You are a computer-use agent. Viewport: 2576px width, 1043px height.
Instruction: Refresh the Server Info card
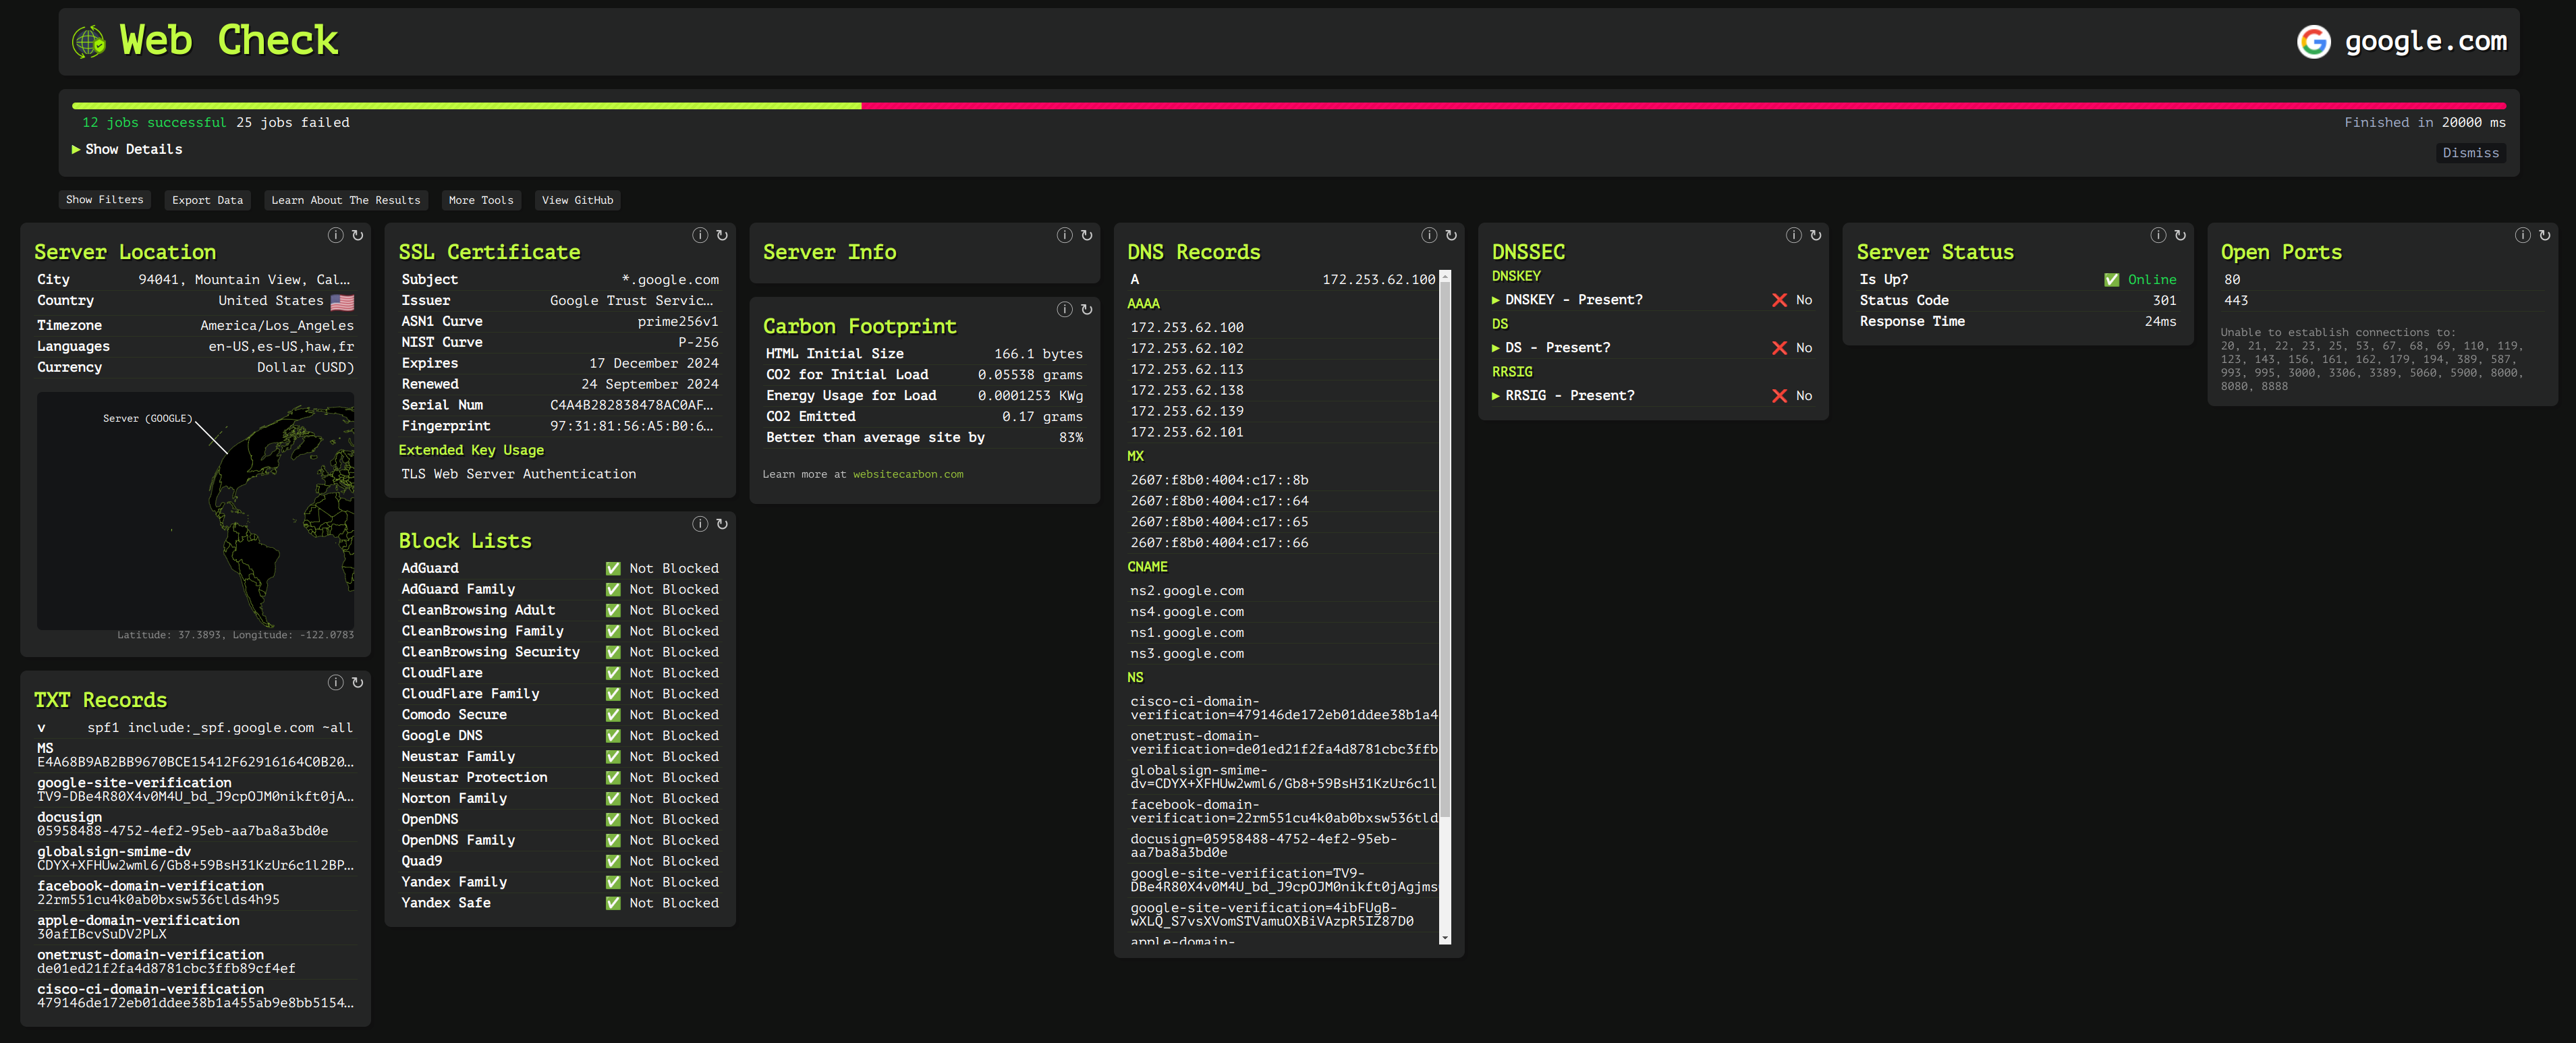coord(1086,235)
